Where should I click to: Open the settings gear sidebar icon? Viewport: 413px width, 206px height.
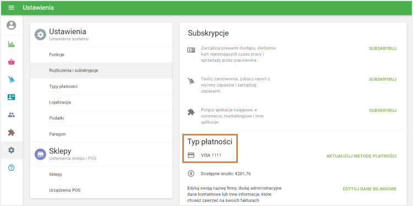coord(12,150)
